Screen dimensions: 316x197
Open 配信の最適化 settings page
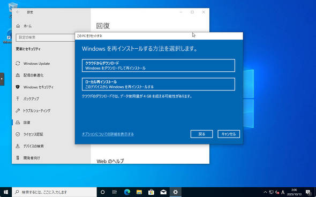point(33,75)
